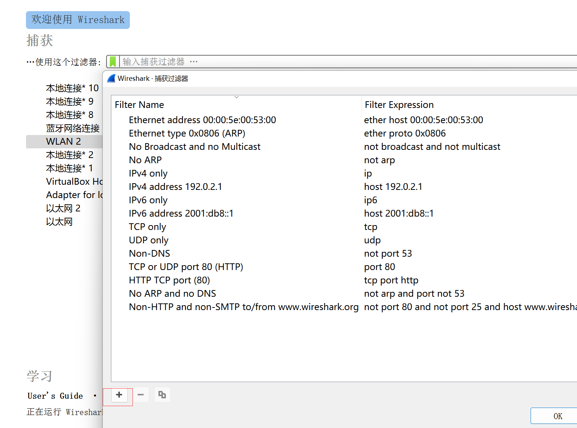
Task: Click in the capture filter input field
Action: tap(349, 62)
